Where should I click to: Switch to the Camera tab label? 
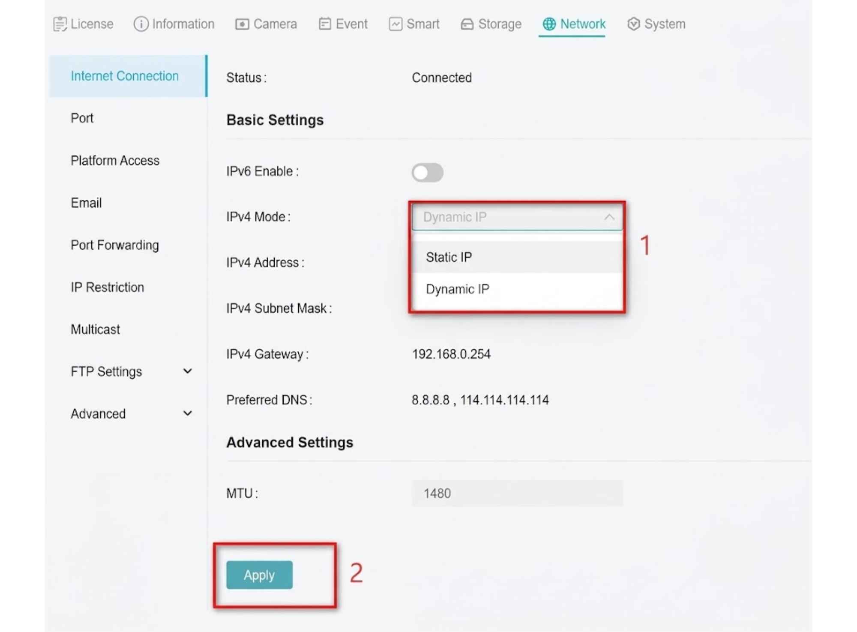275,24
